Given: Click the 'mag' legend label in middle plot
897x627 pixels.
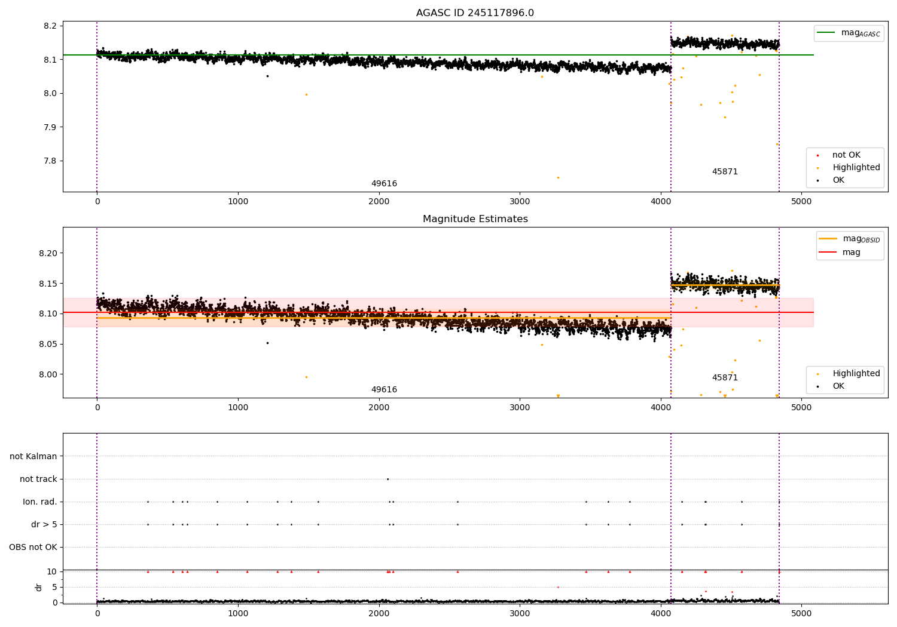Looking at the screenshot, I should pos(852,253).
